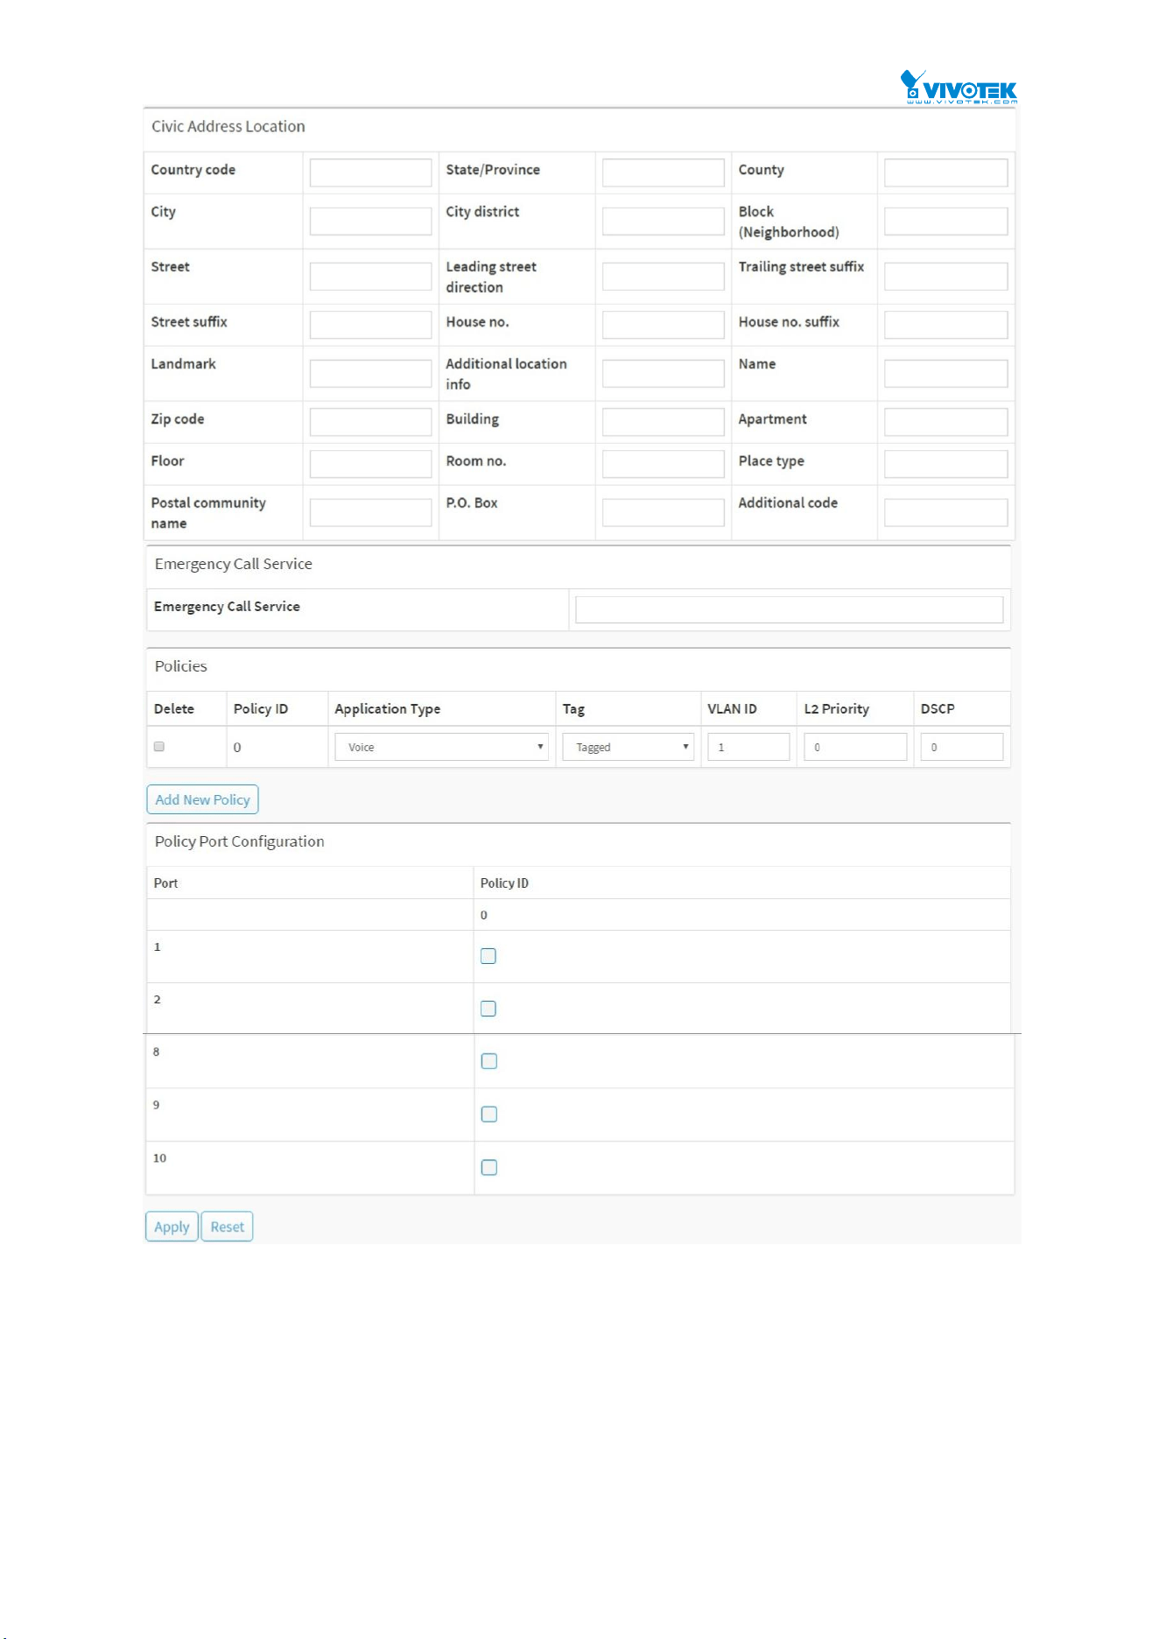1159x1639 pixels.
Task: Focus the State/Province input field
Action: tap(664, 172)
